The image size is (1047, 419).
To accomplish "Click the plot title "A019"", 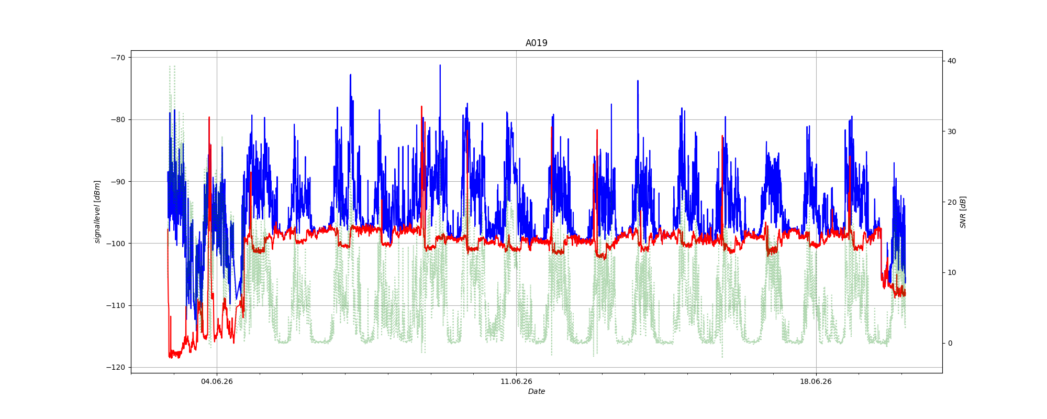I will [x=537, y=43].
